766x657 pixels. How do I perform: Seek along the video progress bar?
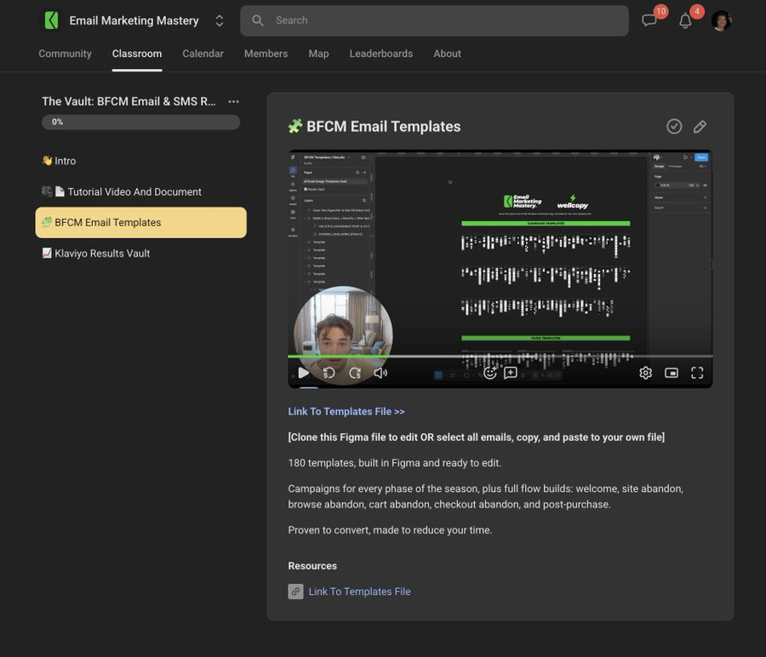(x=500, y=356)
